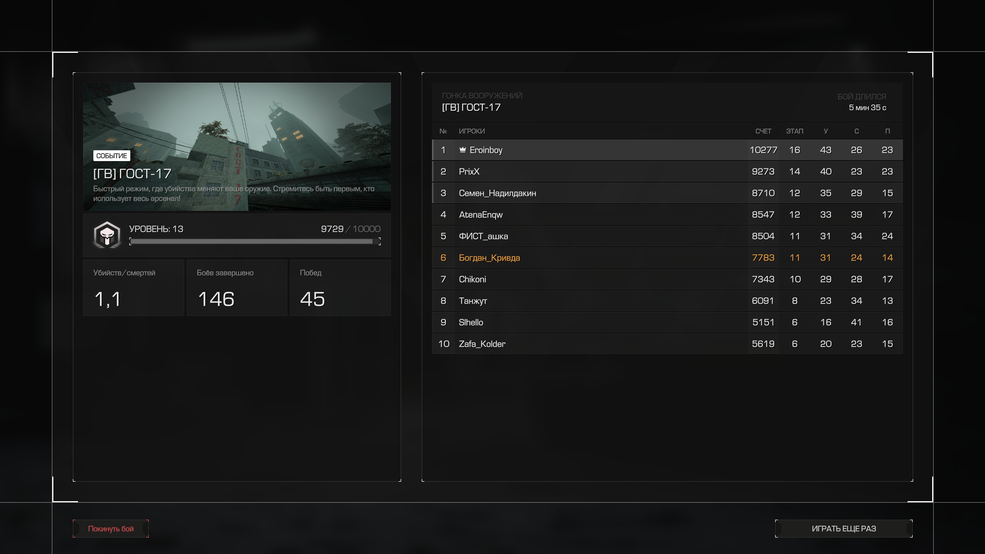
Task: Open the ГОСТ-17 map thumbnail
Action: [x=237, y=147]
